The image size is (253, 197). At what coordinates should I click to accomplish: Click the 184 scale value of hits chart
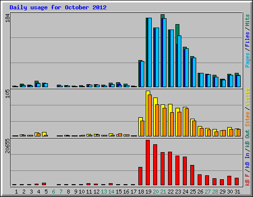click(x=7, y=18)
